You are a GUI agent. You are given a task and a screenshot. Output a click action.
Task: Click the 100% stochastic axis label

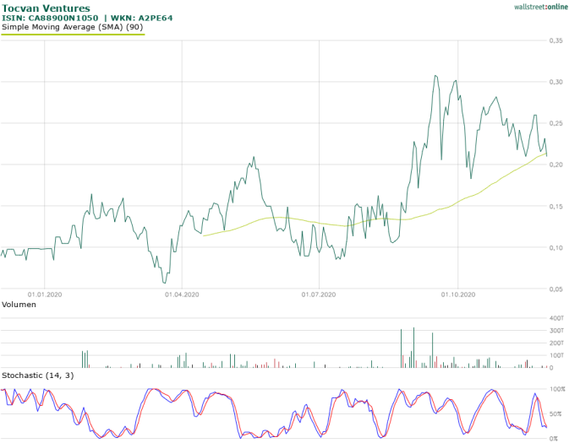[558, 389]
